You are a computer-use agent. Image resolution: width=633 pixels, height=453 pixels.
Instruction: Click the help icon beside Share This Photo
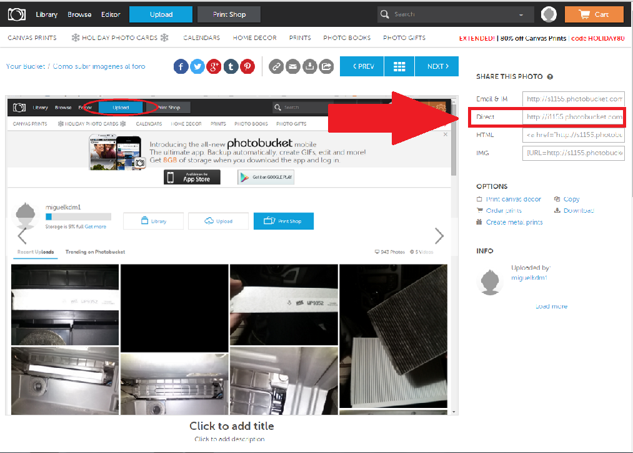coord(550,77)
